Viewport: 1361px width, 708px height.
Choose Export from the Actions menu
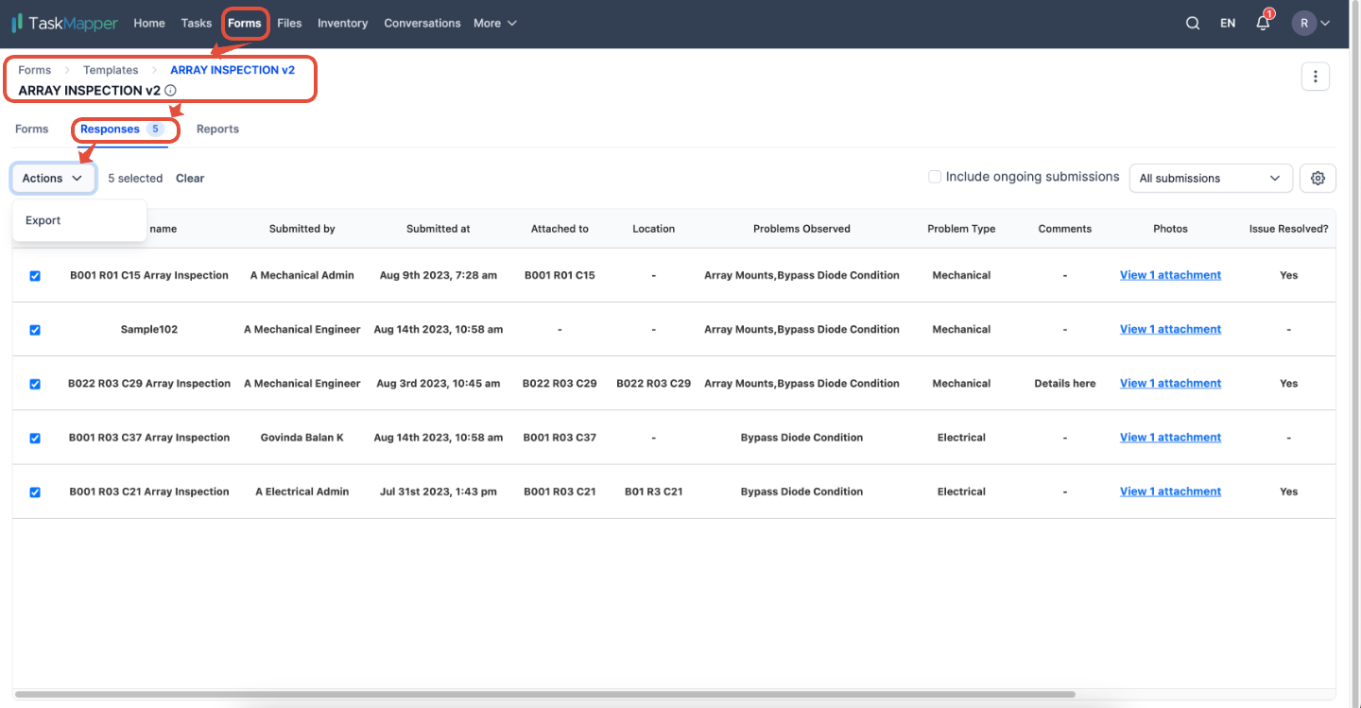pyautogui.click(x=79, y=220)
